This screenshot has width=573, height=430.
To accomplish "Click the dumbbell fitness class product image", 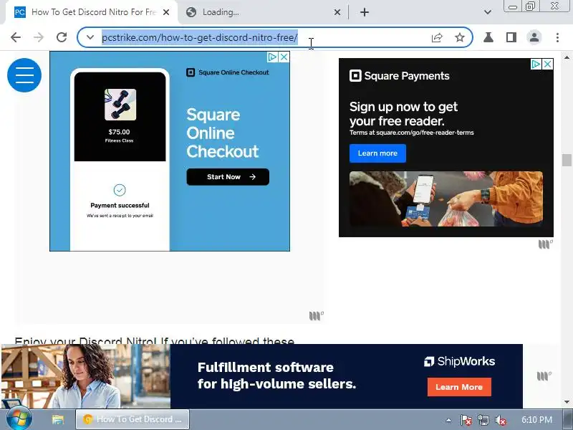I will pyautogui.click(x=120, y=105).
